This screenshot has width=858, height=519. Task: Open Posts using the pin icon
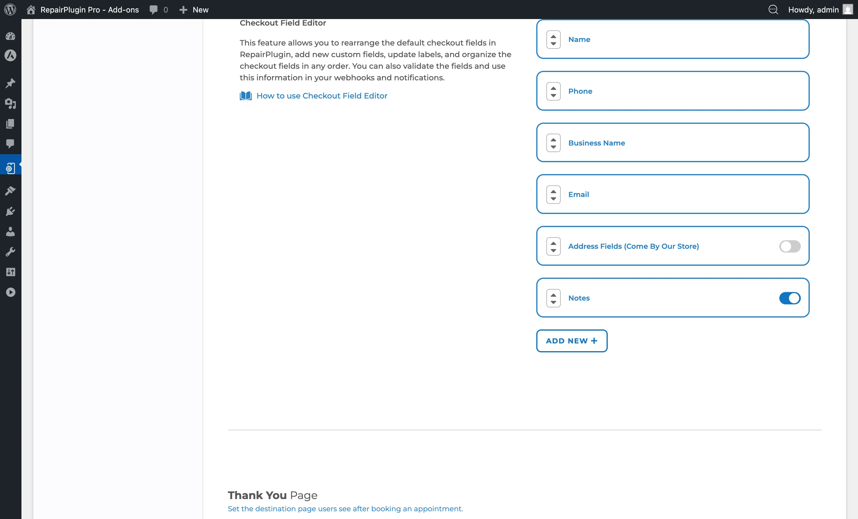tap(10, 83)
